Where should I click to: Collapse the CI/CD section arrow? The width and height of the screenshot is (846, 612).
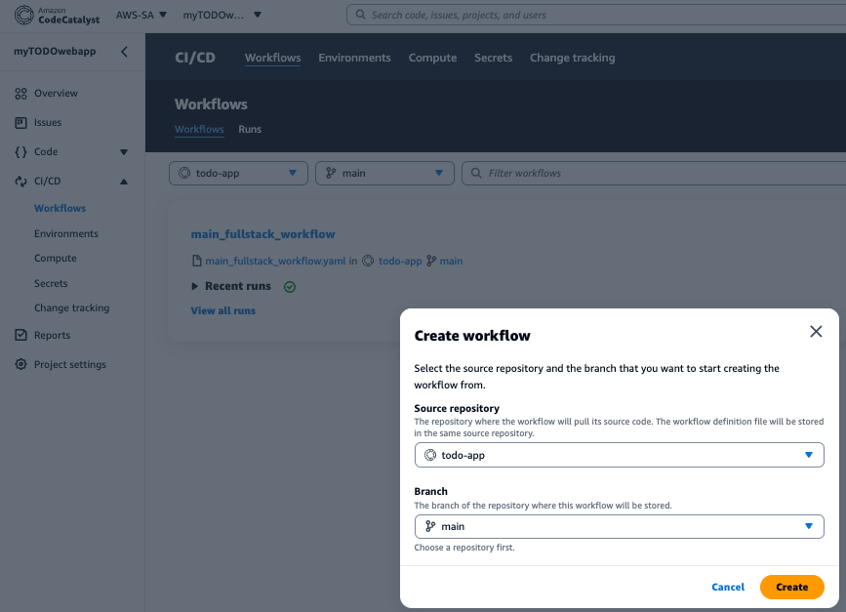[x=124, y=182]
